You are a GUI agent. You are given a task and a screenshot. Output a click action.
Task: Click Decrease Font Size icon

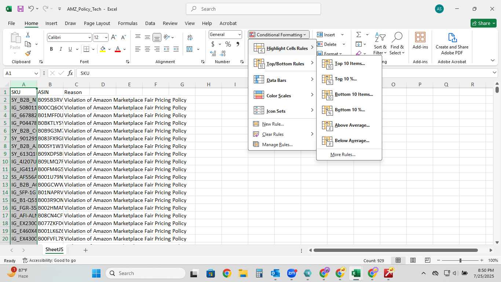(x=123, y=37)
